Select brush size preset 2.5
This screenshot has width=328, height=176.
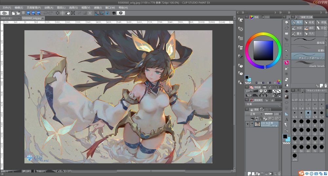pyautogui.click(x=301, y=122)
